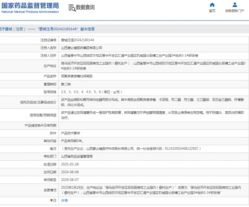Click the 有效期至 row label
Viewport: 249px width, 207px height.
coord(50,180)
